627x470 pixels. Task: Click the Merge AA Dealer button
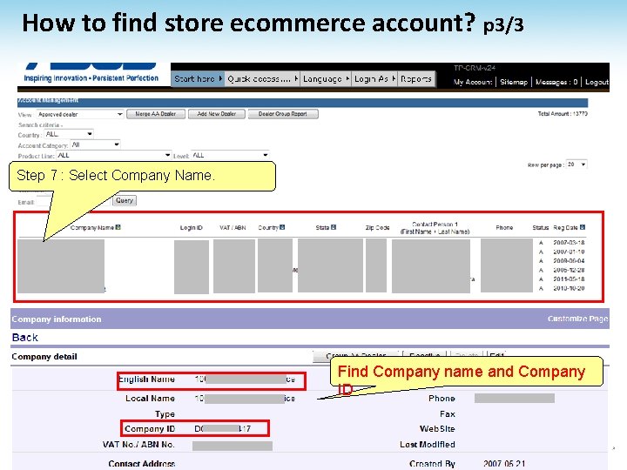click(156, 114)
